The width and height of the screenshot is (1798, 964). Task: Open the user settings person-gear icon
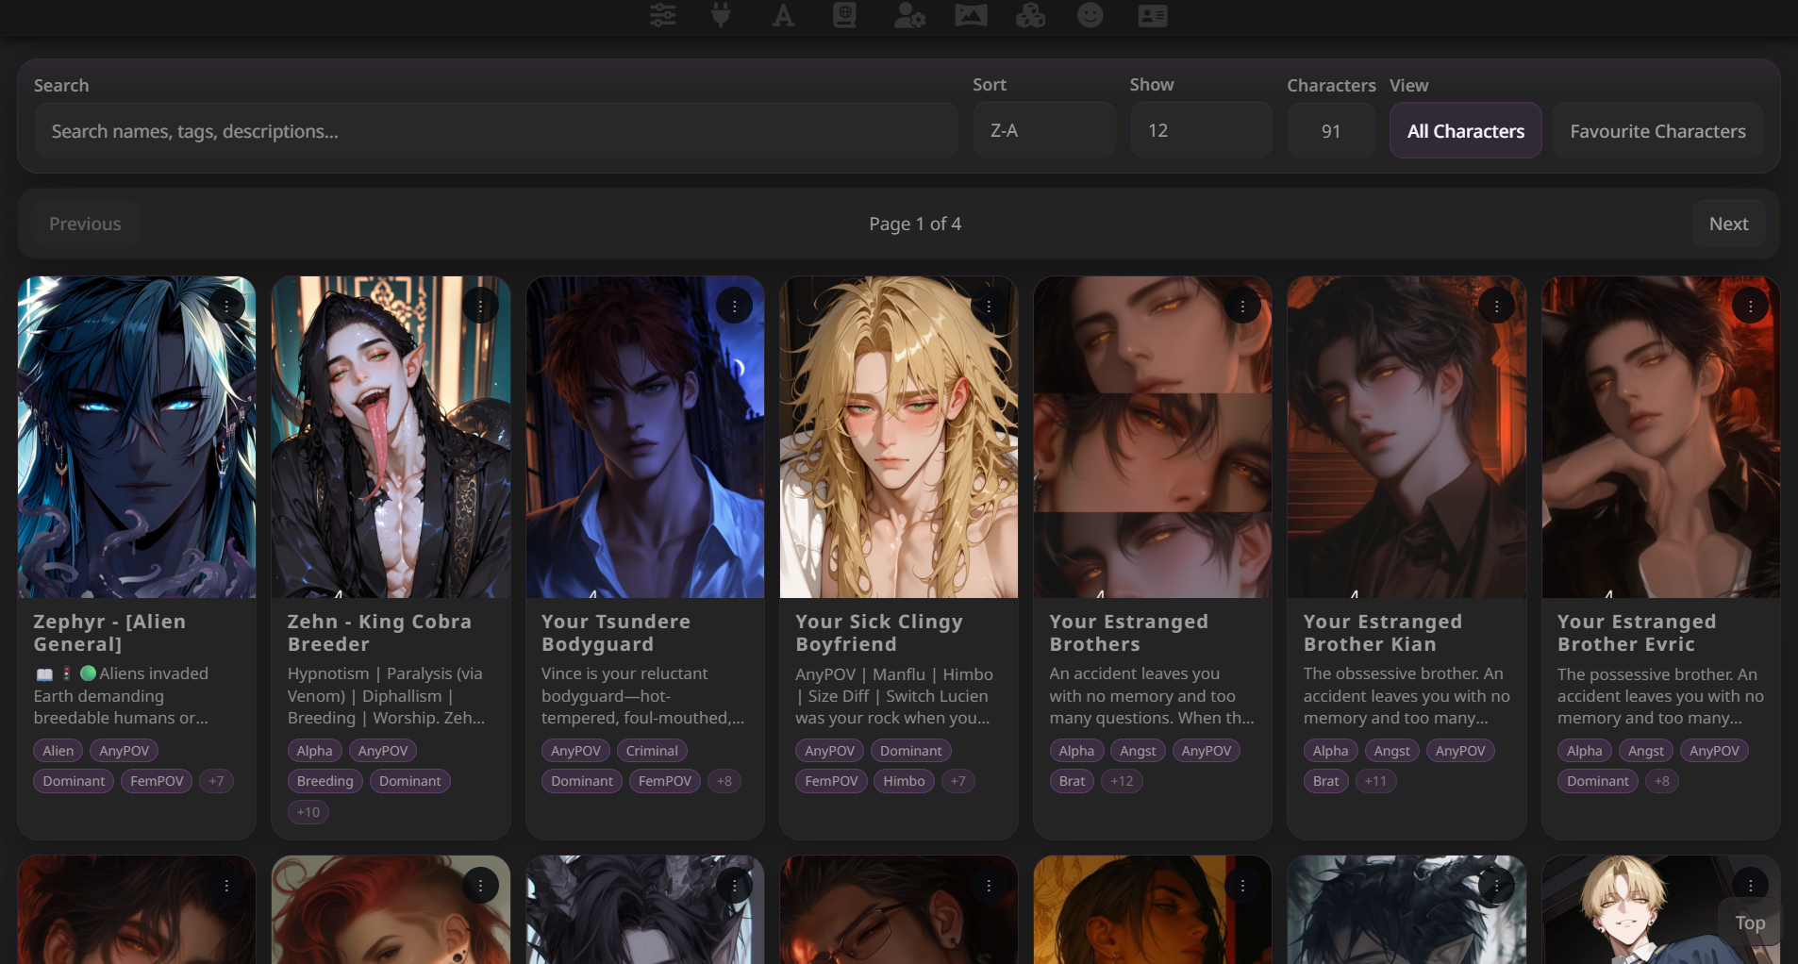tap(909, 15)
